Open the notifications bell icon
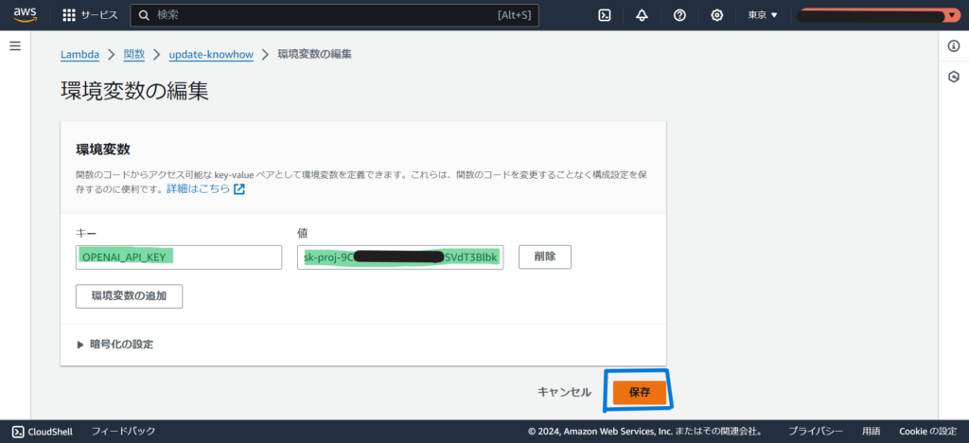The height and width of the screenshot is (443, 969). (x=642, y=15)
